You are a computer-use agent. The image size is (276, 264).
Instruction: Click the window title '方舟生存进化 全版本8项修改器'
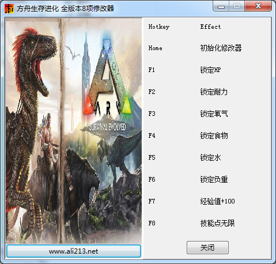pos(65,9)
